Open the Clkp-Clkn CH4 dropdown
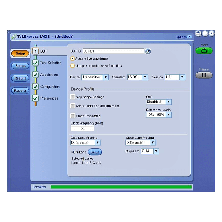Screen dimensions: 222x222 coord(150,151)
